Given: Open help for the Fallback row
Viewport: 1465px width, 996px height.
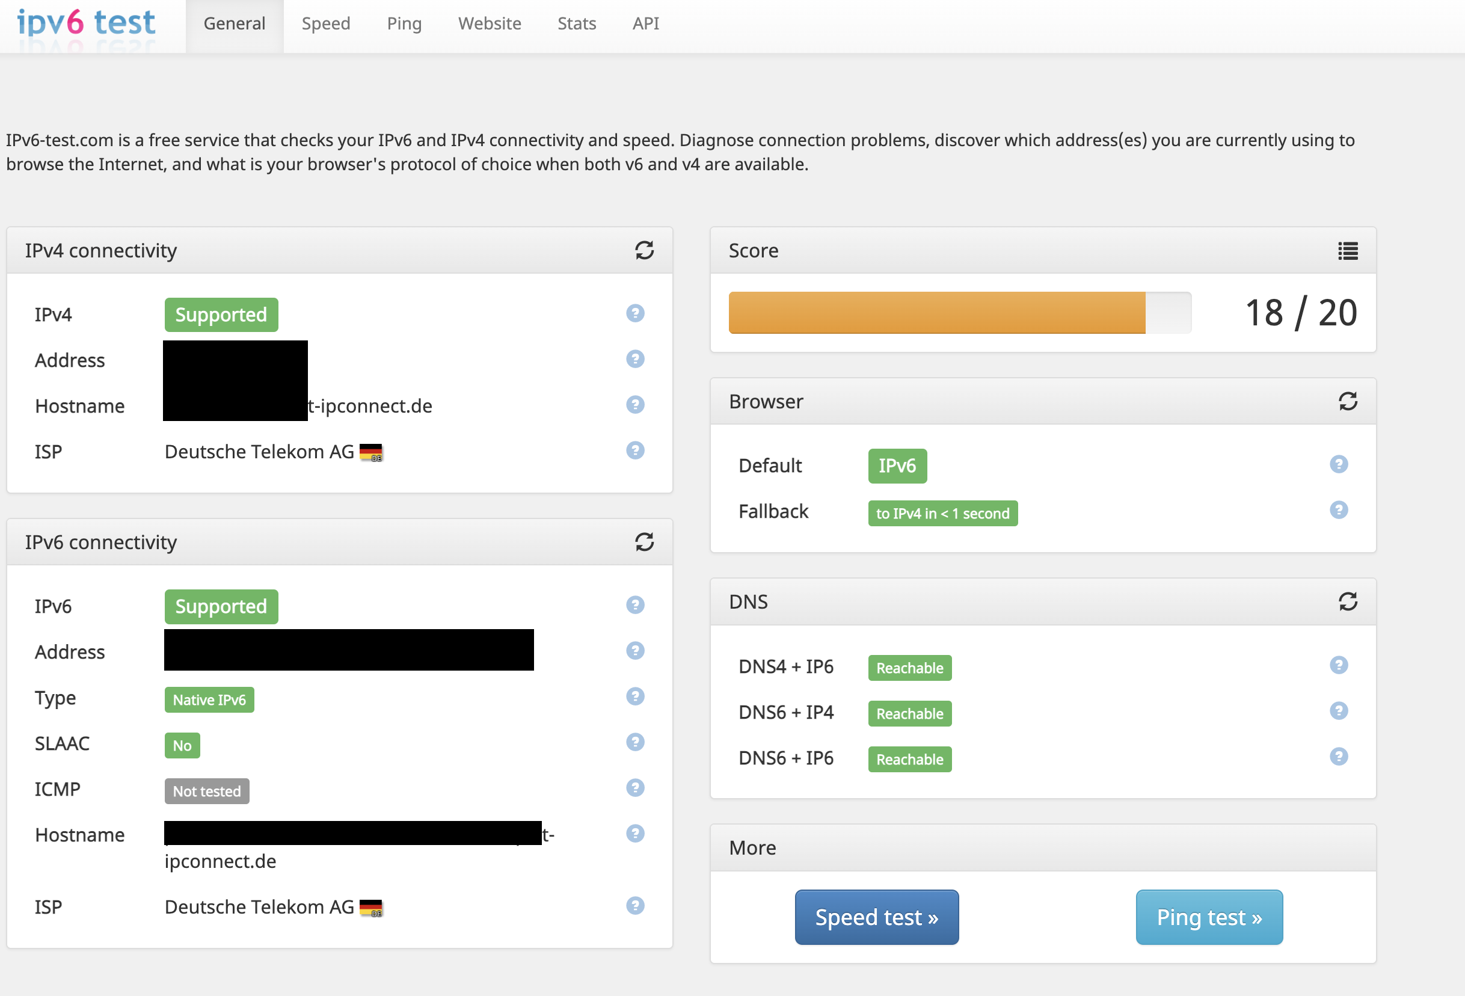Looking at the screenshot, I should pyautogui.click(x=1338, y=510).
